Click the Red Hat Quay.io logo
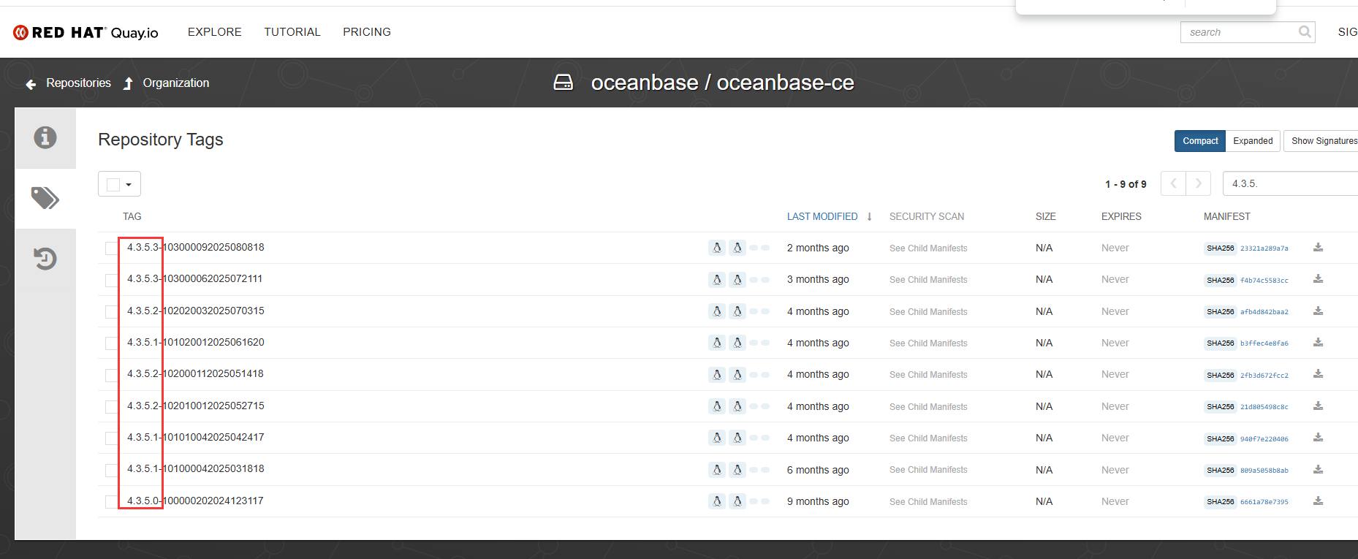The height and width of the screenshot is (559, 1358). coord(86,32)
